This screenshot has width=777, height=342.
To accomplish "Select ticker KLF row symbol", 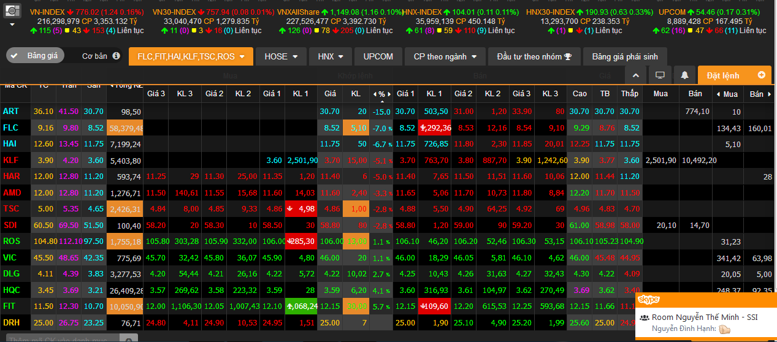I will tap(10, 160).
